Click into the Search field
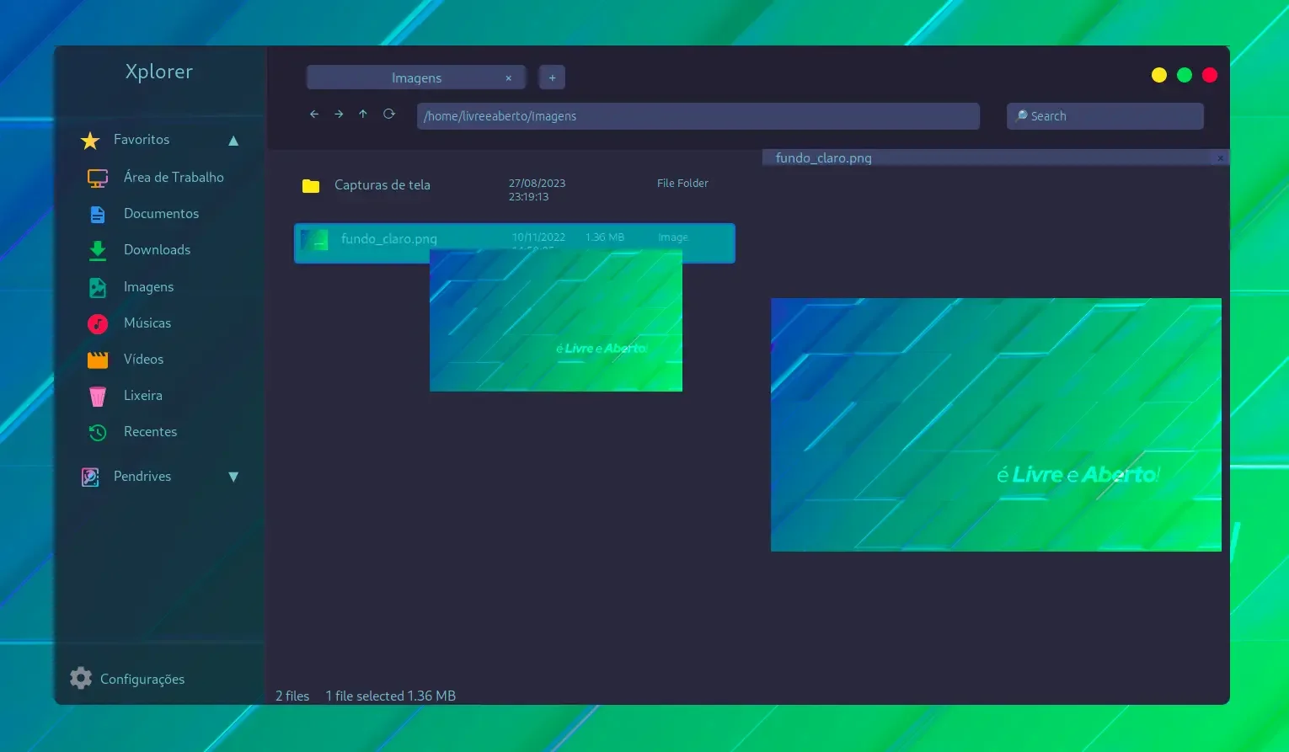 point(1105,116)
